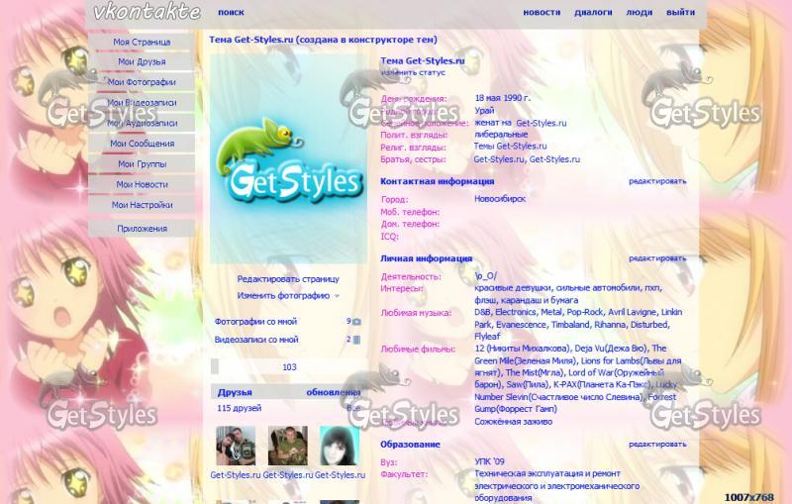Click изменить статус below the profile name
This screenshot has height=504, width=792.
[413, 72]
